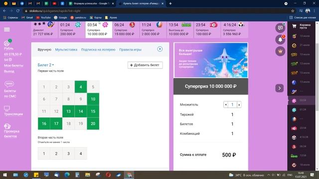319x179 pixels.
Task: Select number 3 in second field
Action: click(x=68, y=154)
